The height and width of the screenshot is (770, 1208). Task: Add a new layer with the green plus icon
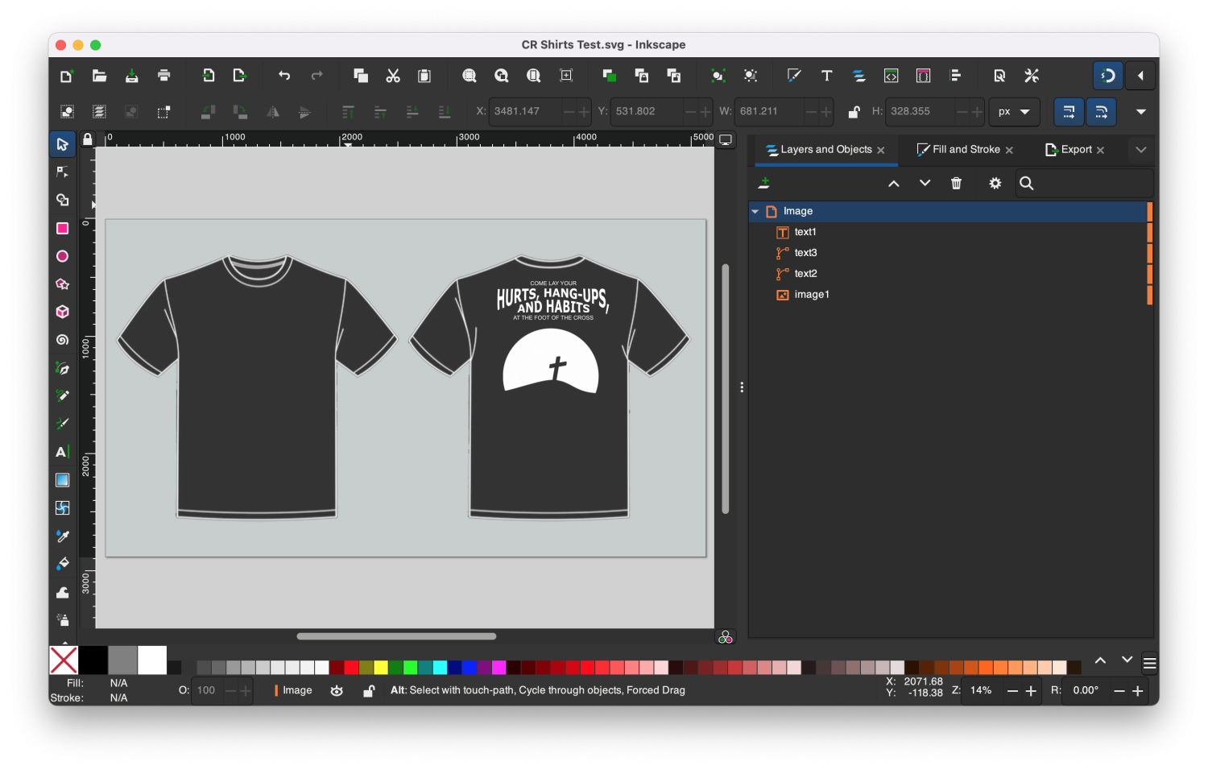763,183
